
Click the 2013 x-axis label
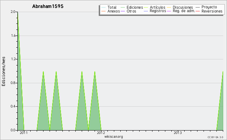(x=178, y=133)
